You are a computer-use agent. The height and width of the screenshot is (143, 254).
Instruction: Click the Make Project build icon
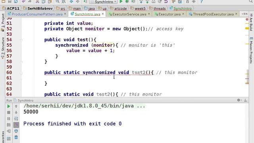85,2
